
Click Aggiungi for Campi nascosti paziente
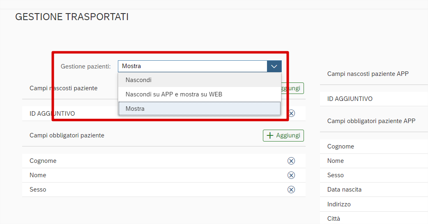coord(292,88)
